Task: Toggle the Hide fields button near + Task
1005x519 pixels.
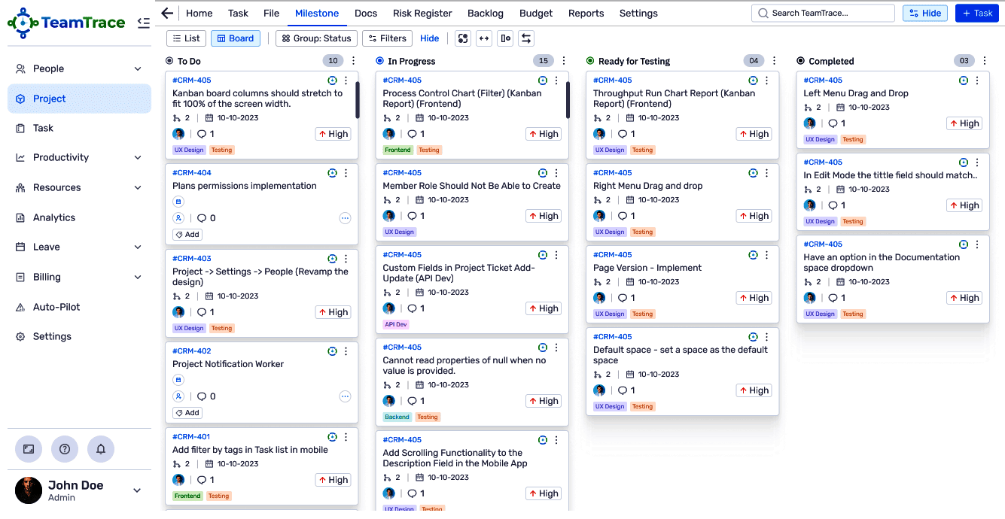Action: click(x=924, y=13)
